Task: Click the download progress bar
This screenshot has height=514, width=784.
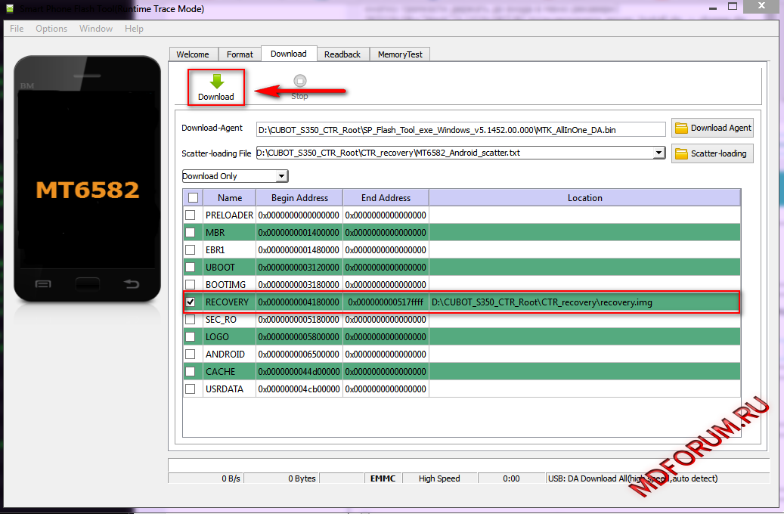Action: (x=467, y=465)
